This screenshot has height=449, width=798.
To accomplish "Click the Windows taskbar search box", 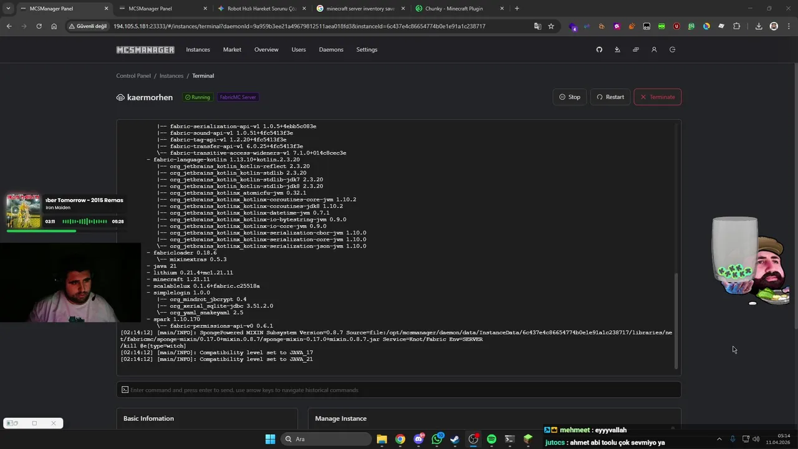I will tap(325, 439).
